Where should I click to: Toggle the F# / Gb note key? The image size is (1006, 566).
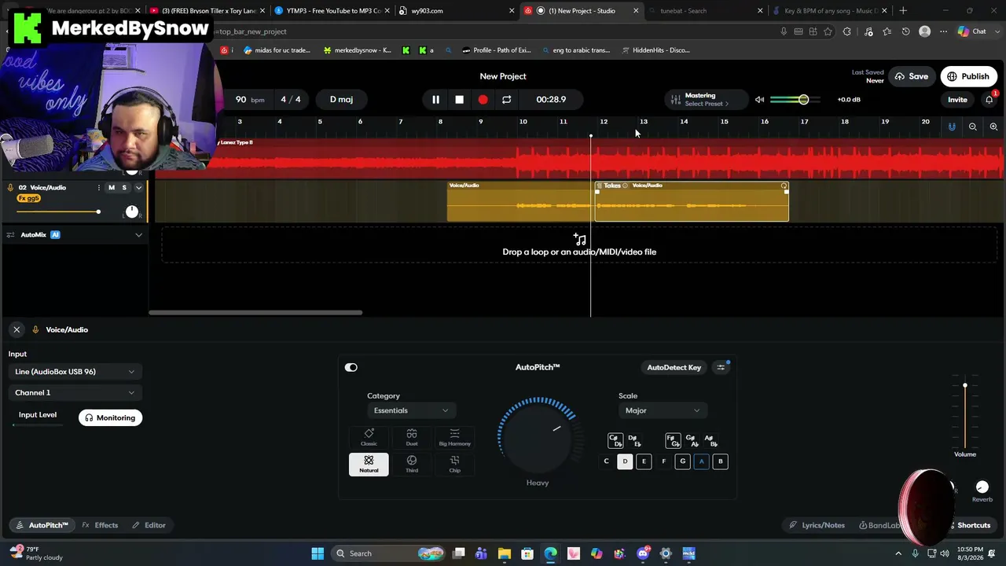673,440
